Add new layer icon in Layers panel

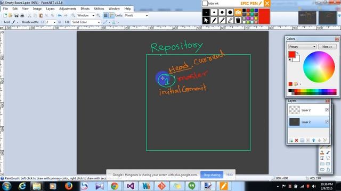pyautogui.click(x=291, y=141)
